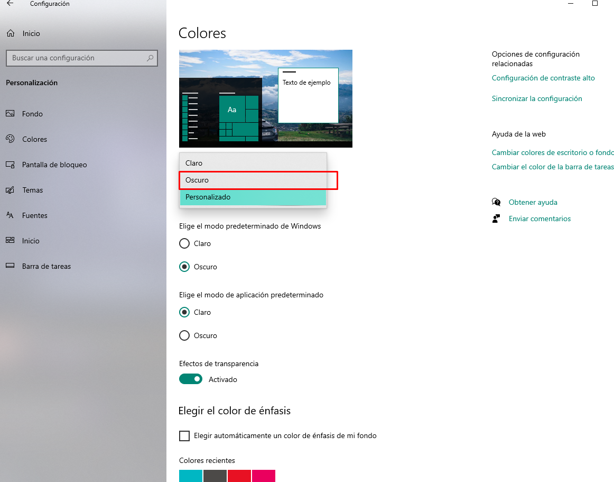Open Pantalla de bloqueo icon

point(10,165)
